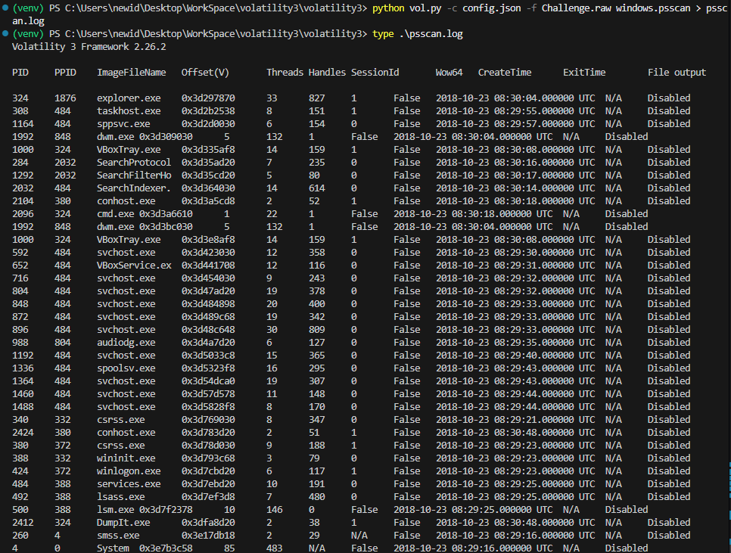The height and width of the screenshot is (553, 731).
Task: Click the process name 'lsass.exe'
Action: (x=121, y=496)
